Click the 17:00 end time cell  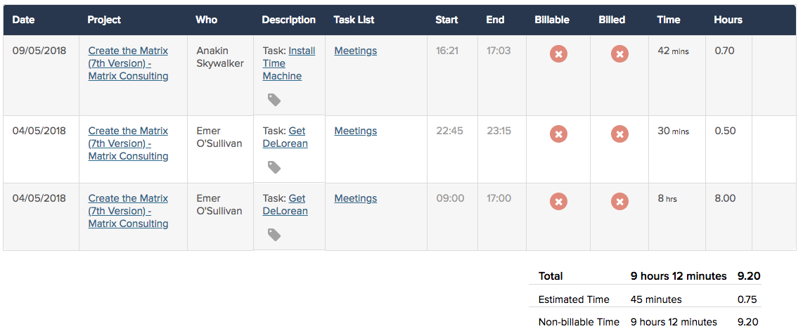coord(499,198)
